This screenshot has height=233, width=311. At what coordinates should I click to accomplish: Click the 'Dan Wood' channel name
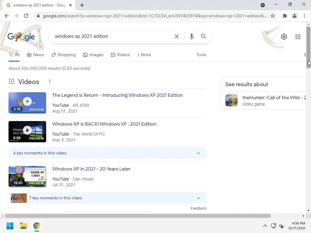click(83, 179)
